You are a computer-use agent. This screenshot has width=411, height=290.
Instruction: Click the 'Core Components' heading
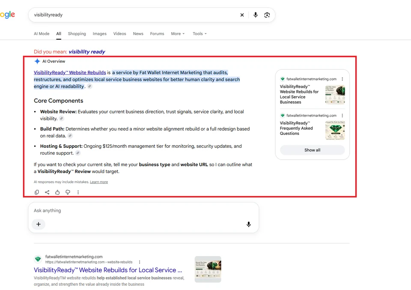pyautogui.click(x=59, y=101)
